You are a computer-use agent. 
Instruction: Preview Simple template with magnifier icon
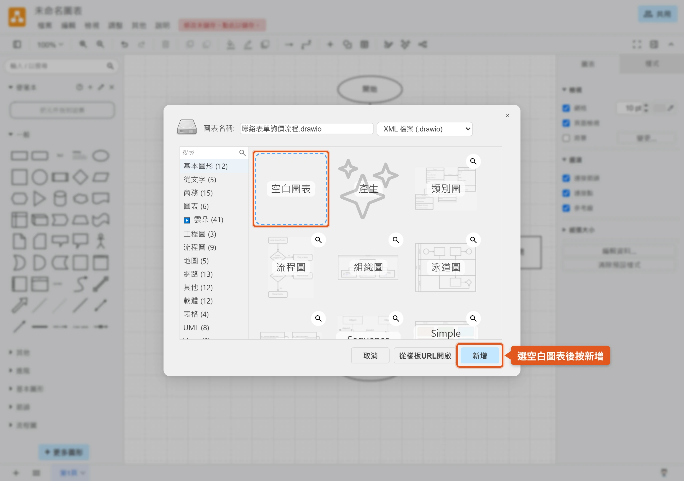[473, 319]
